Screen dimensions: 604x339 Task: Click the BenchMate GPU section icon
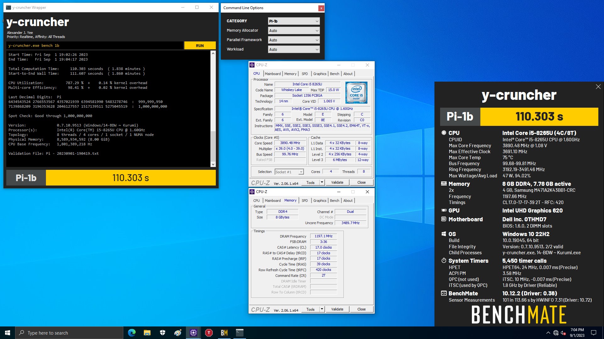click(444, 210)
